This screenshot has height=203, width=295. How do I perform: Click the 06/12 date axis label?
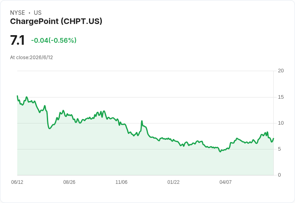(17, 182)
